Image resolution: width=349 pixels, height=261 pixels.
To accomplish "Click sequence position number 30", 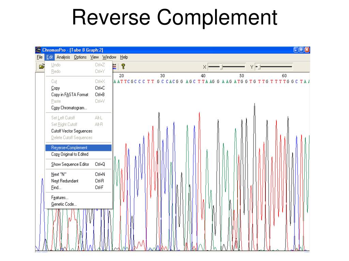I will point(163,76).
